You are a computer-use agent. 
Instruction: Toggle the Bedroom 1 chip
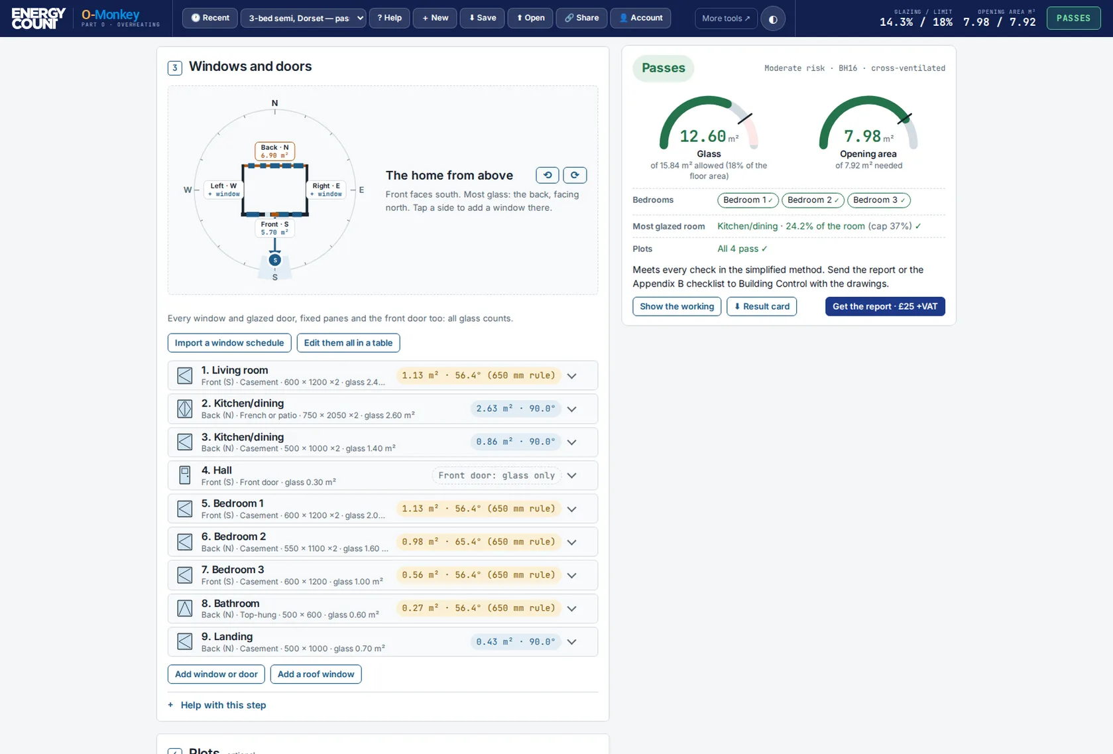(x=748, y=200)
